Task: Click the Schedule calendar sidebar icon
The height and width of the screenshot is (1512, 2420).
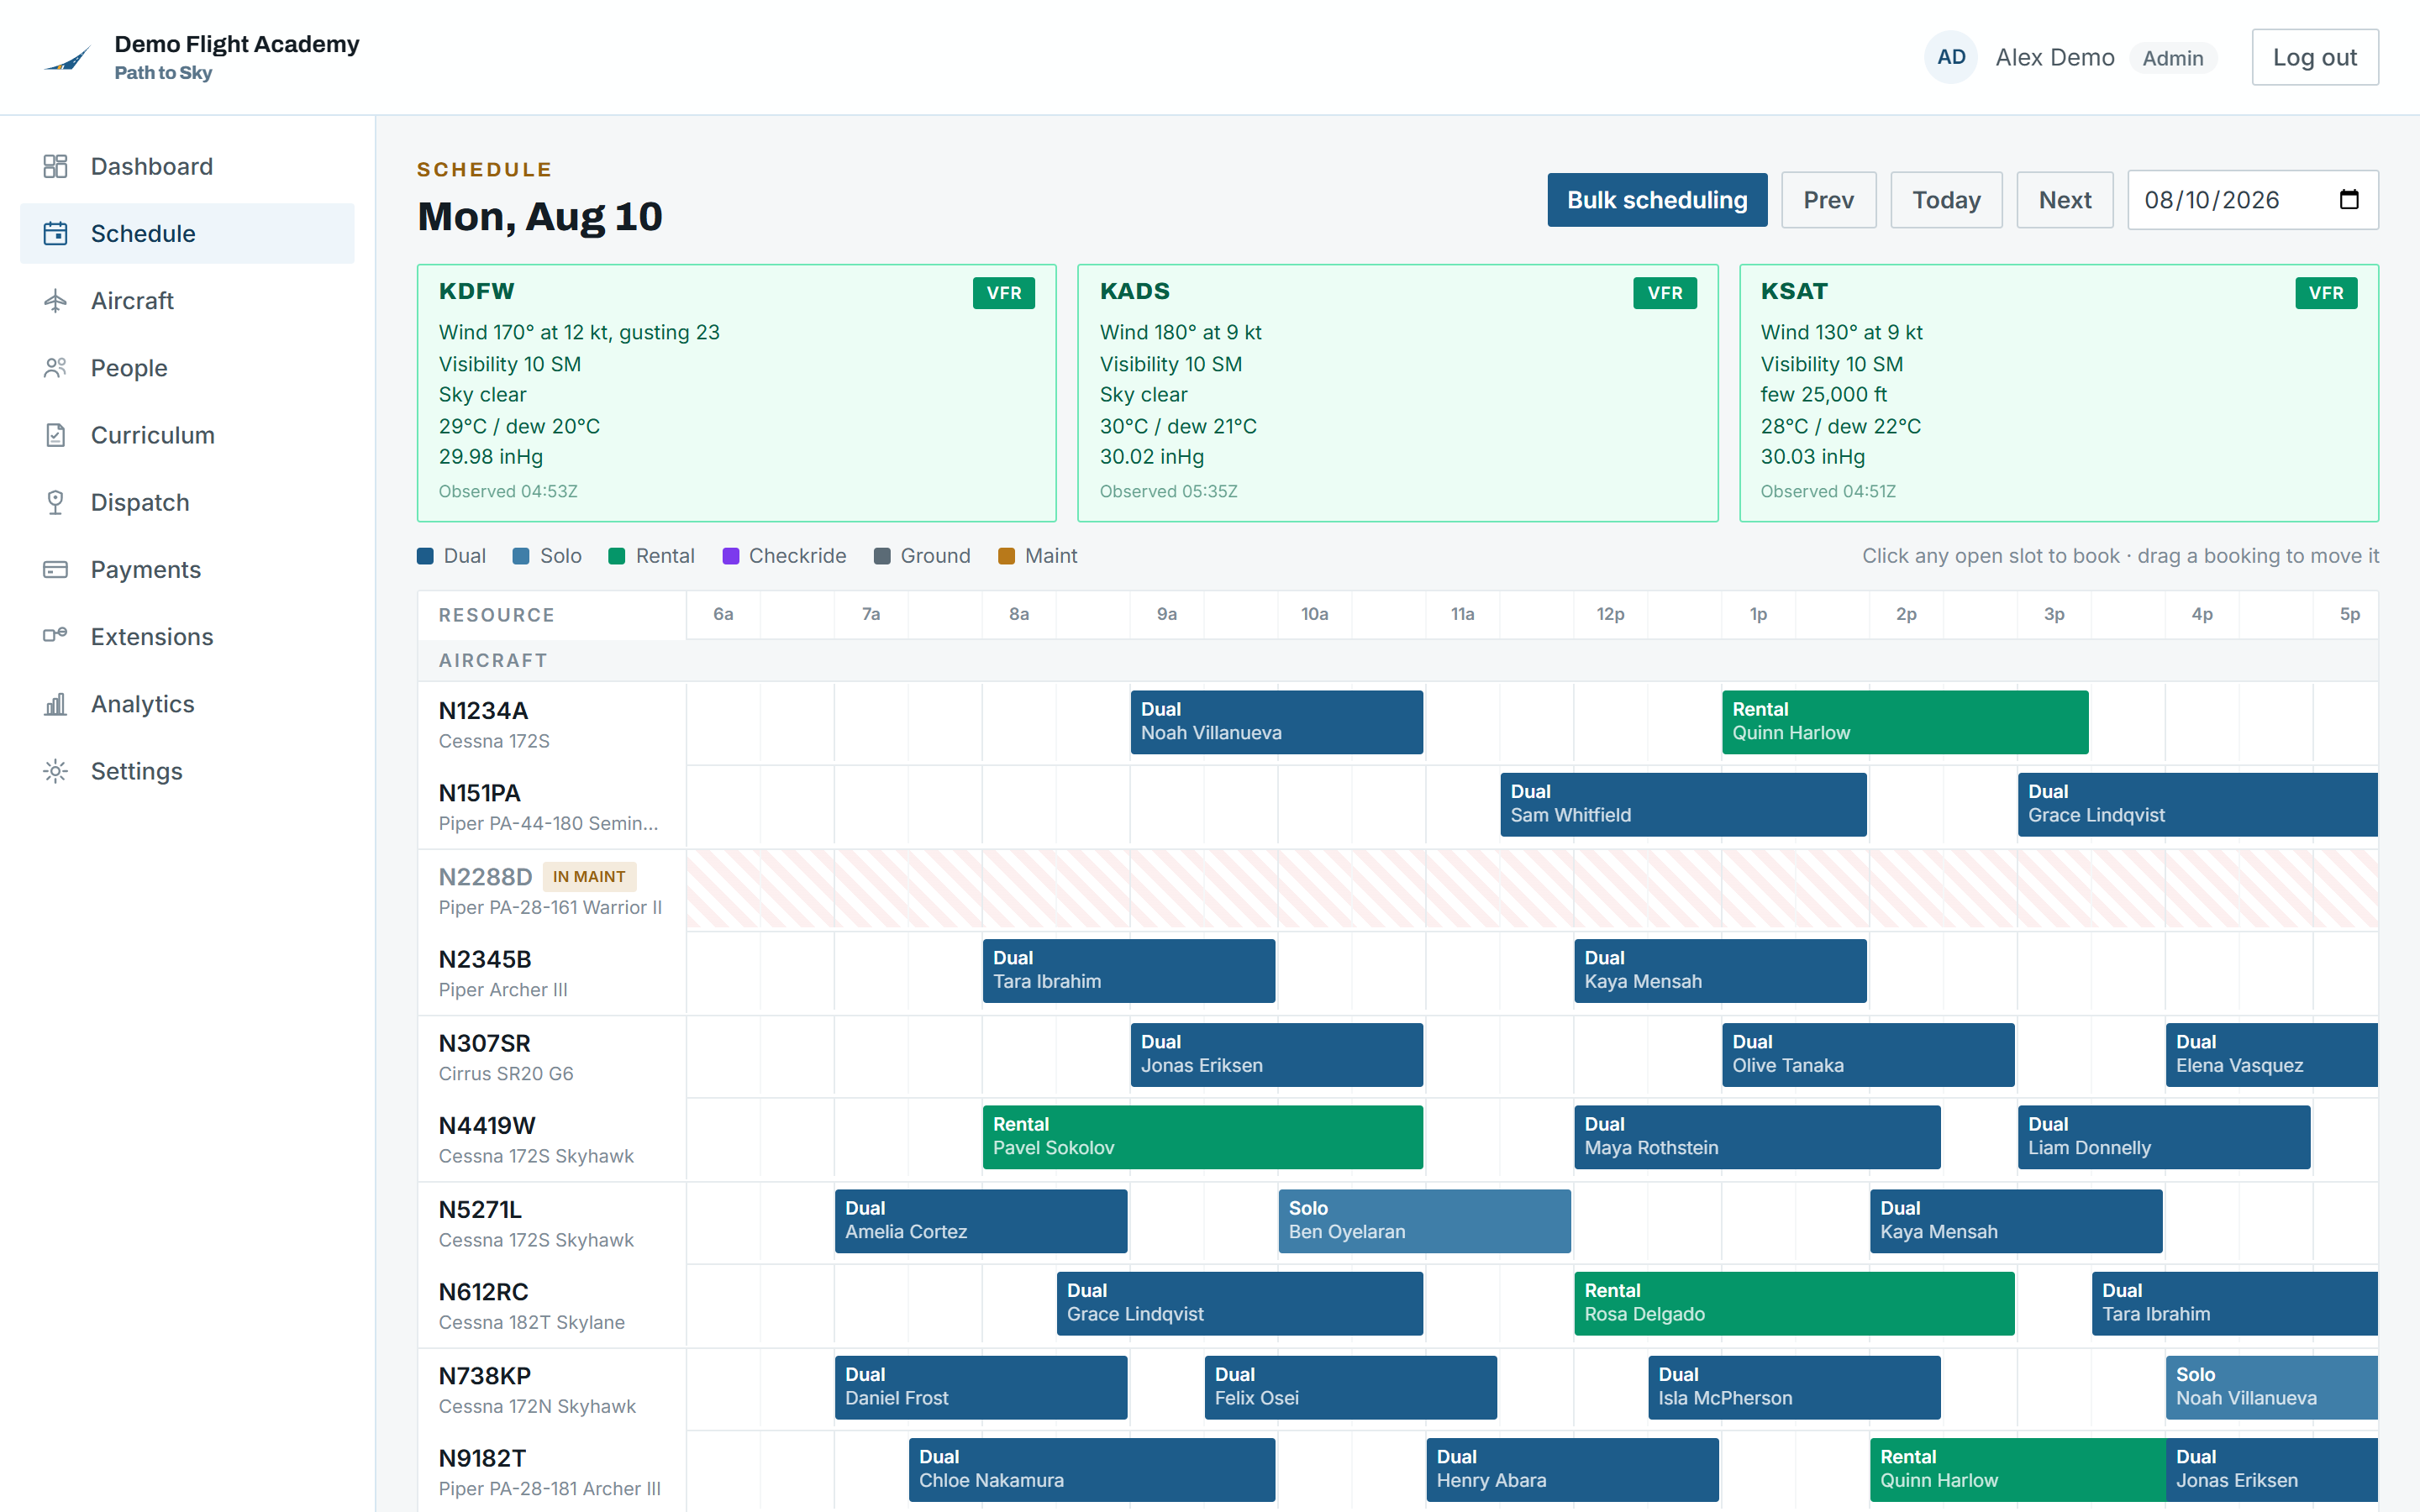Action: click(x=56, y=233)
